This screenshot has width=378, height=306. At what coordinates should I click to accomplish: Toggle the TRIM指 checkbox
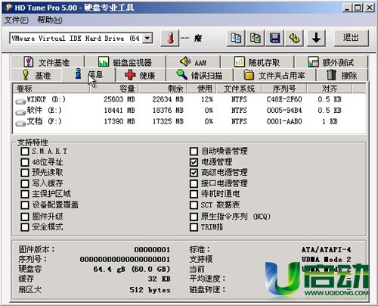(194, 227)
